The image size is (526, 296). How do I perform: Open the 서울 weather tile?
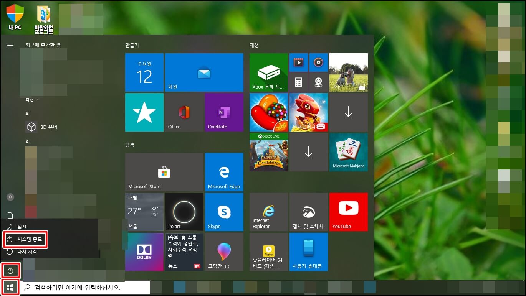[144, 212]
